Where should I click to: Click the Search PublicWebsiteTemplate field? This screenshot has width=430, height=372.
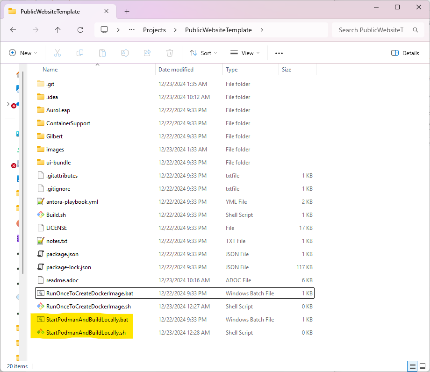tap(371, 30)
